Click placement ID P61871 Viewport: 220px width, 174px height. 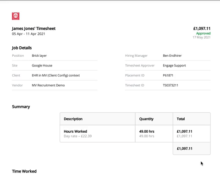(168, 76)
